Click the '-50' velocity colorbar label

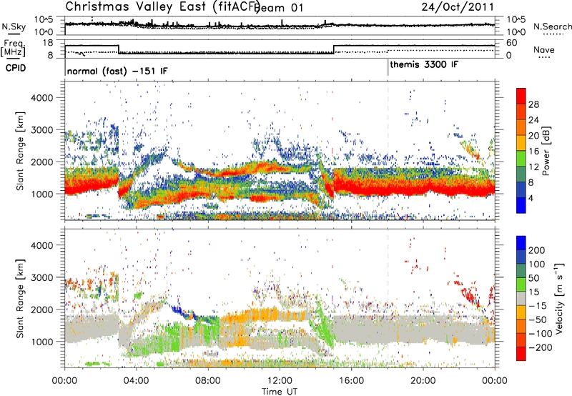(538, 320)
